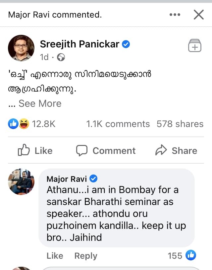Click Sreejith Panickar's verified badge
This screenshot has width=212, height=270.
(x=126, y=44)
